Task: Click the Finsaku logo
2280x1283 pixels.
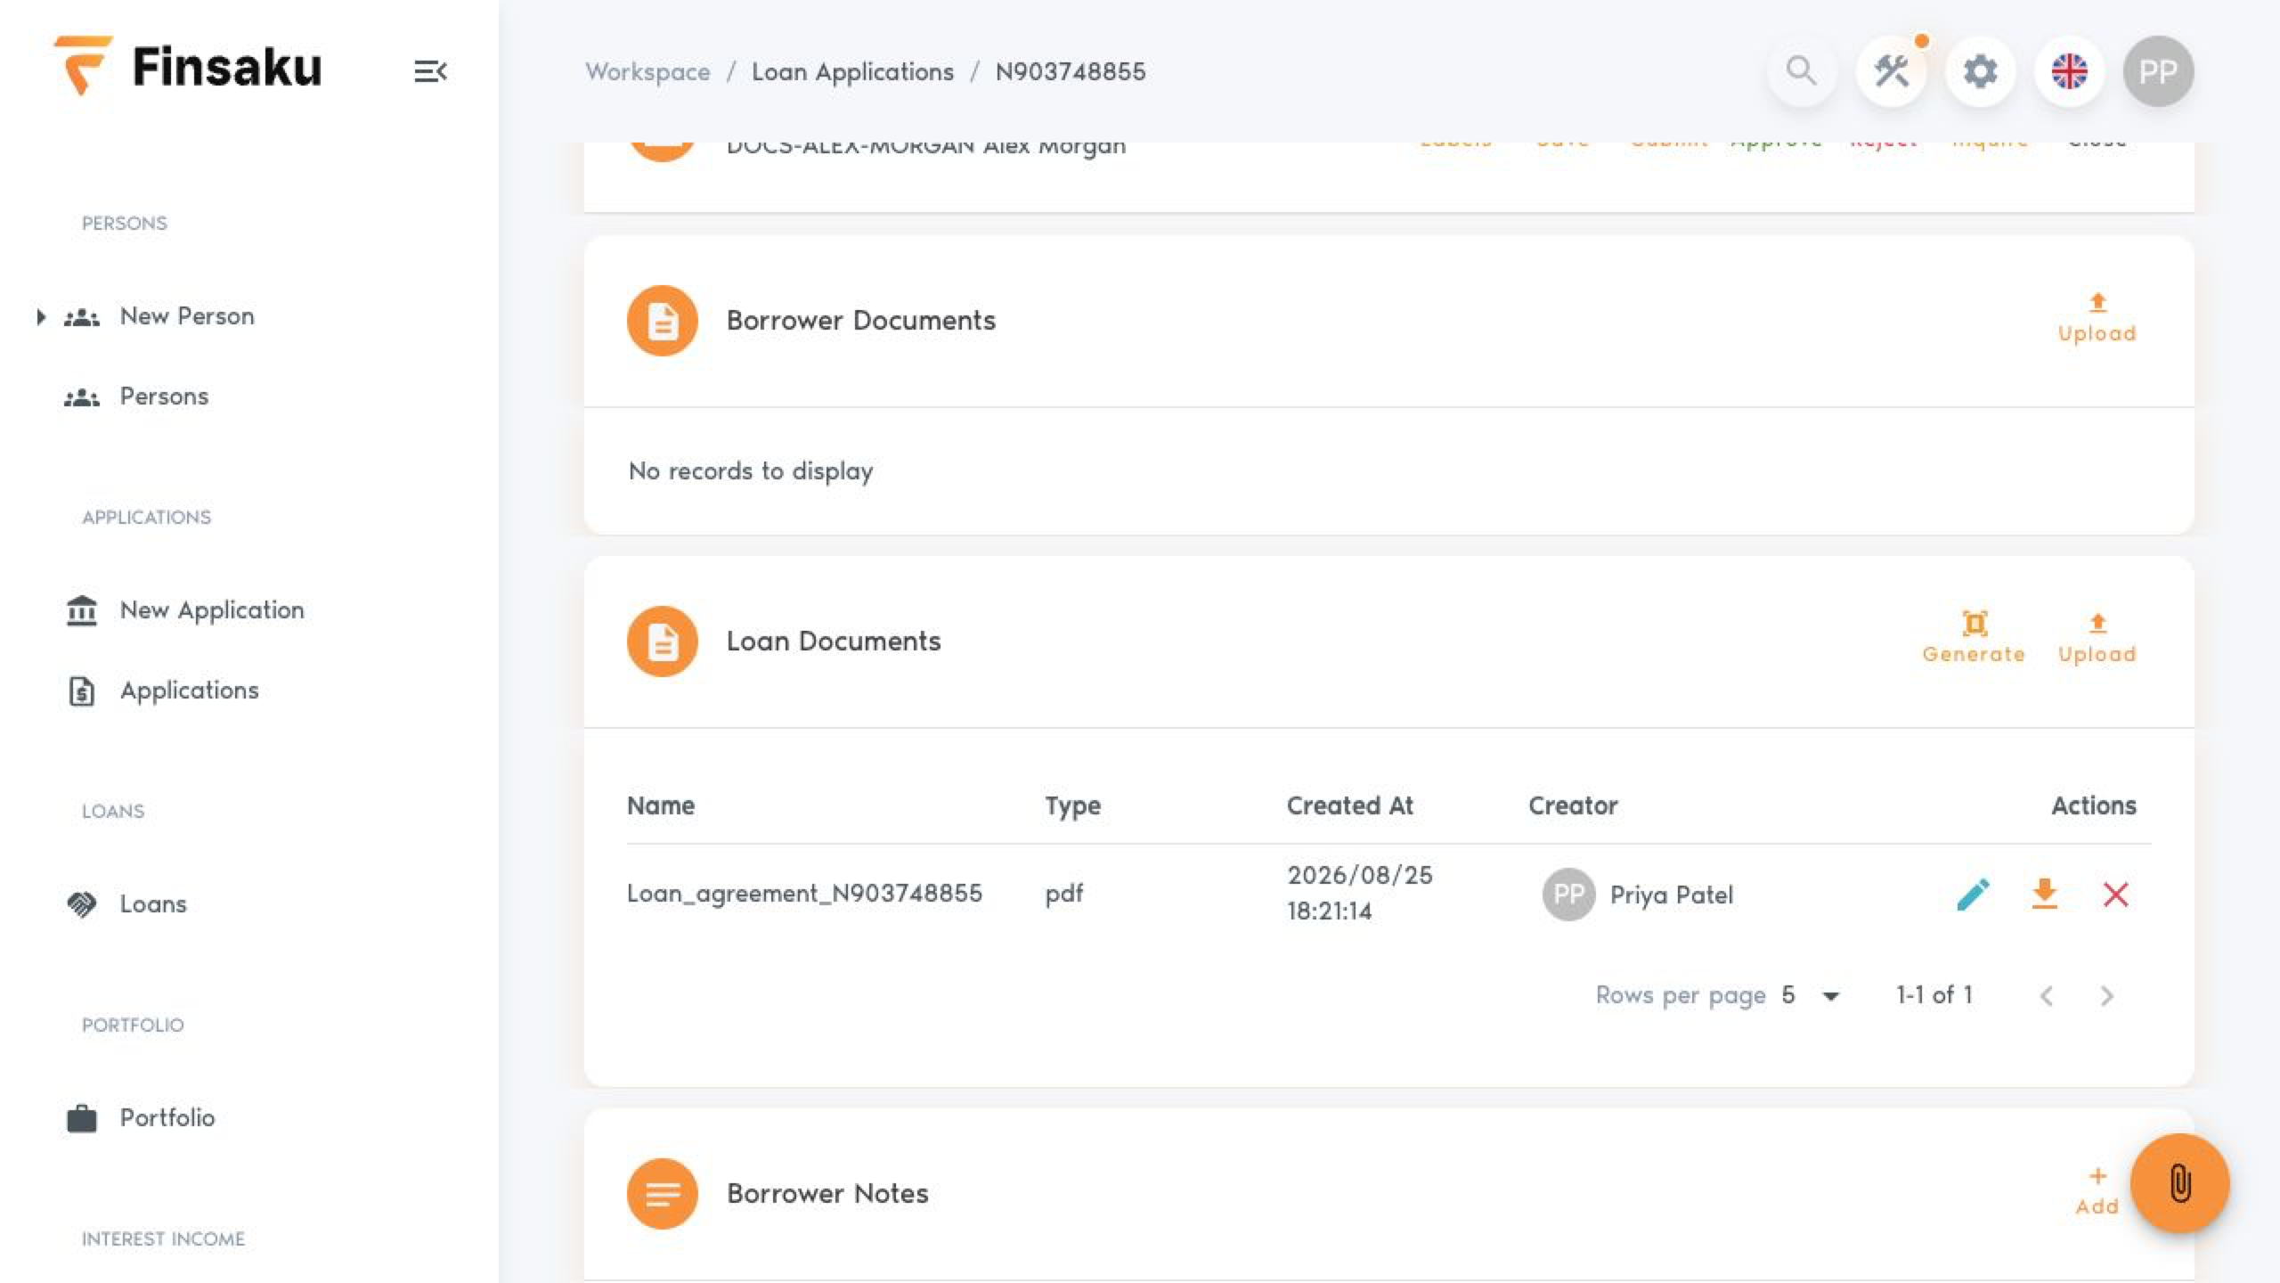Action: pos(188,66)
